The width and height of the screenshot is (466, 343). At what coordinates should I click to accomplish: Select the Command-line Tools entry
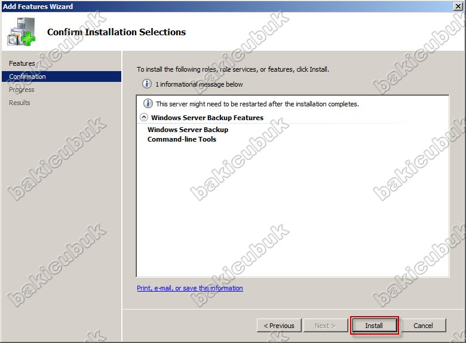click(x=182, y=139)
